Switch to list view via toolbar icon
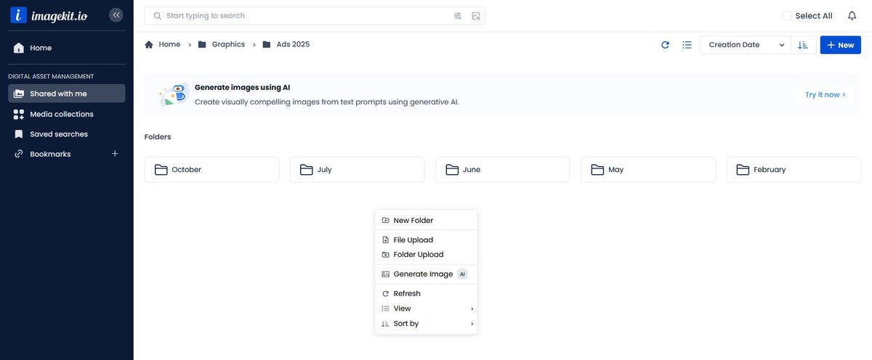872x360 pixels. [687, 45]
